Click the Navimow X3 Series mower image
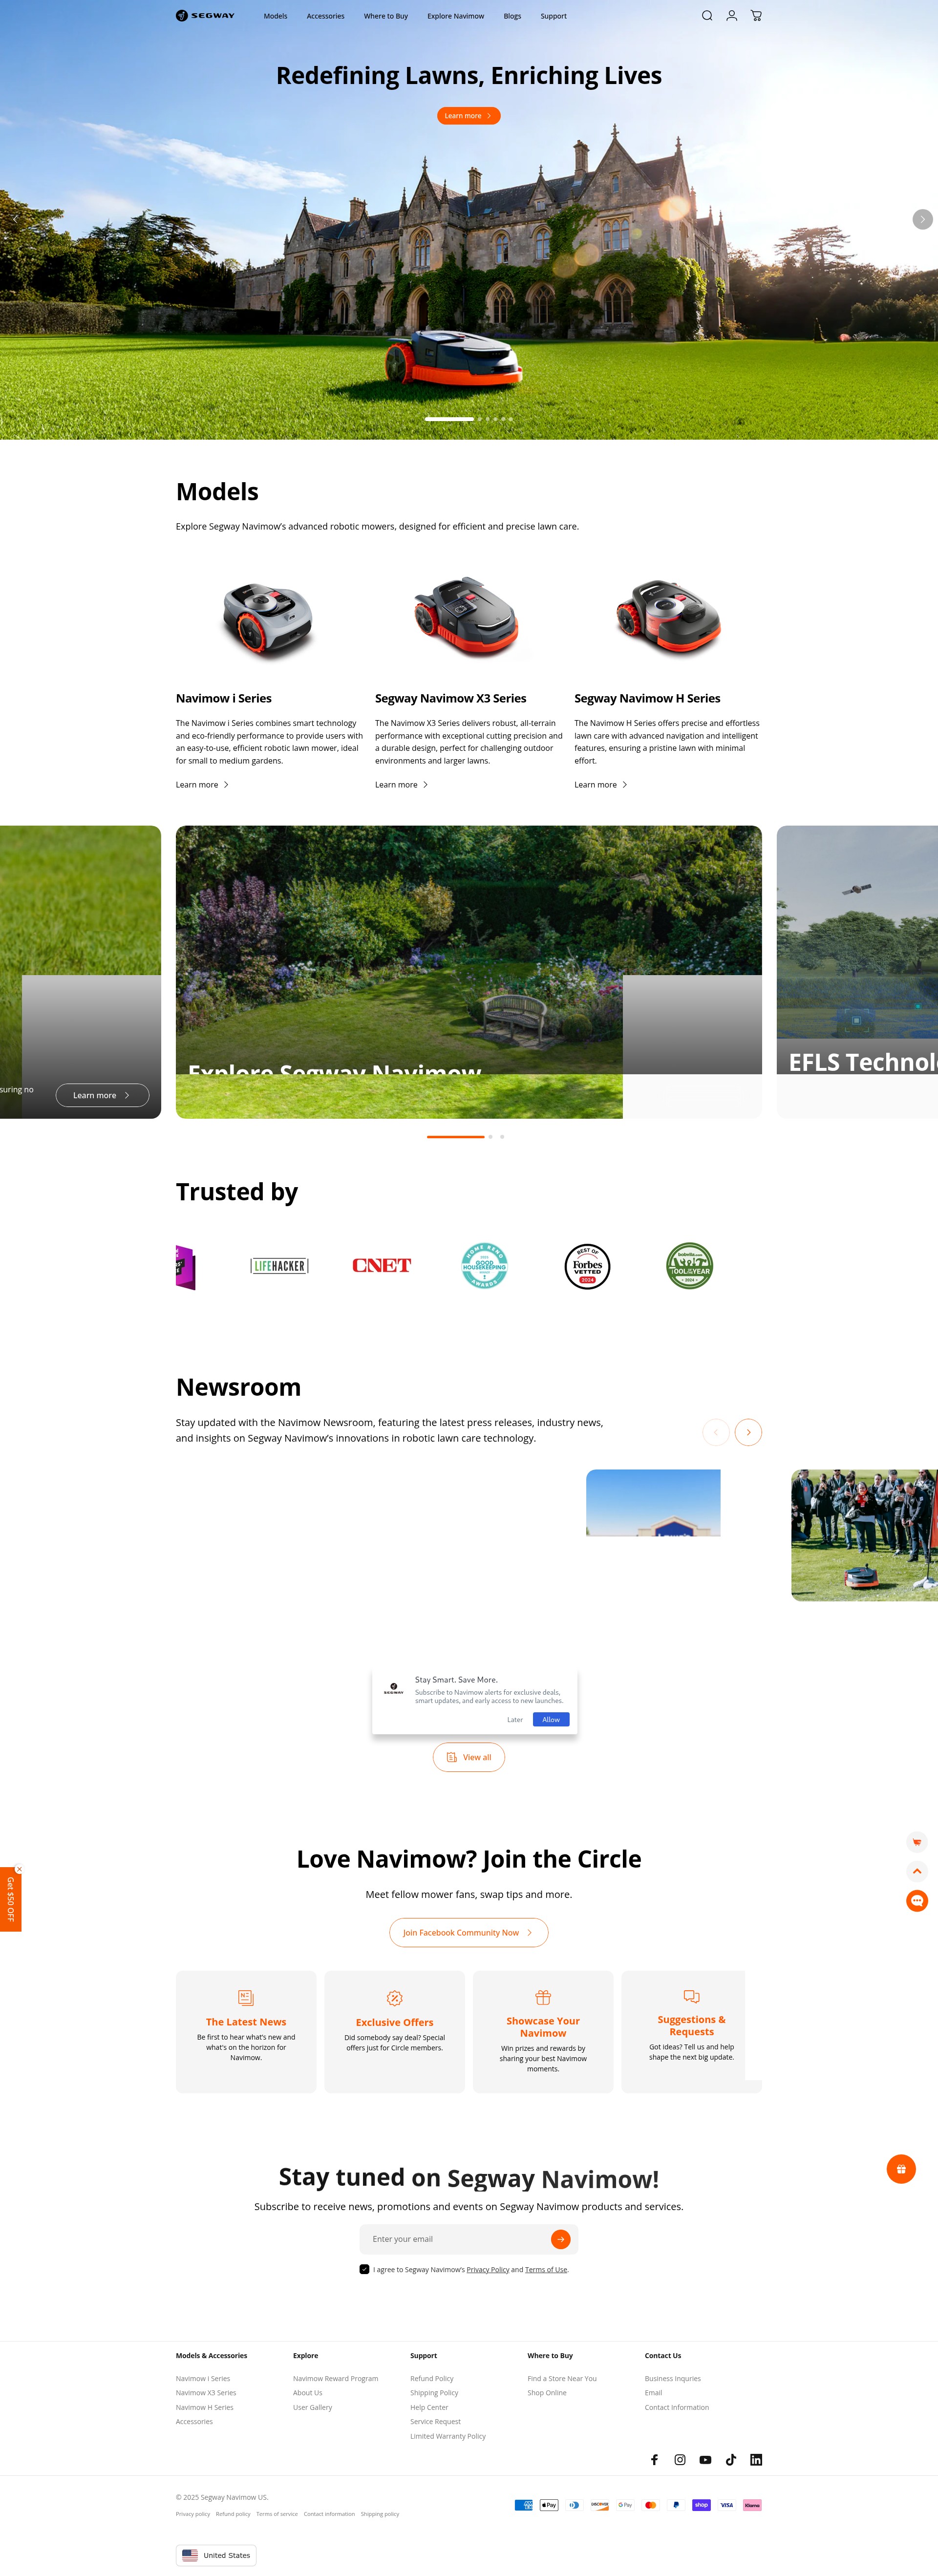The width and height of the screenshot is (938, 2576). tap(467, 618)
